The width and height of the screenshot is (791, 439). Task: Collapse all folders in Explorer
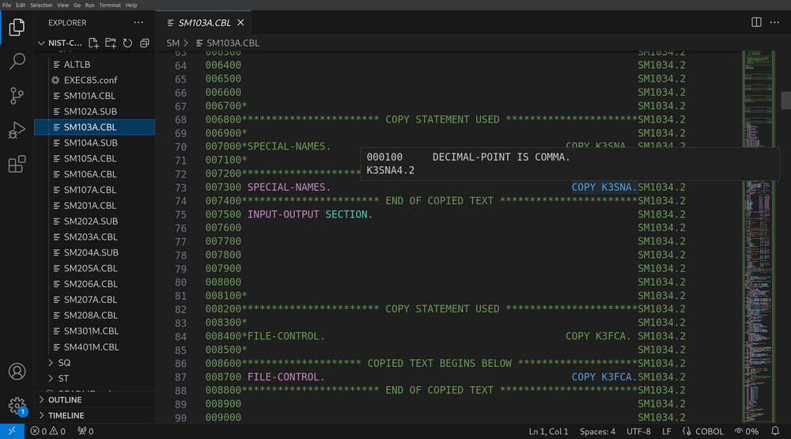pos(144,43)
